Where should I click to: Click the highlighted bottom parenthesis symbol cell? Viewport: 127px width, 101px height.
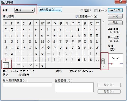6,65
